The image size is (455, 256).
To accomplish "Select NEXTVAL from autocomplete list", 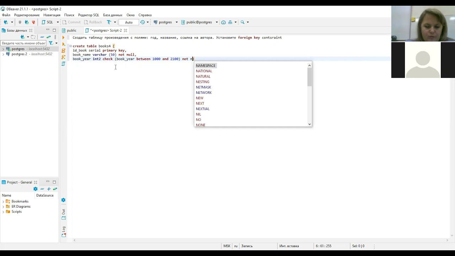I will click(x=203, y=109).
